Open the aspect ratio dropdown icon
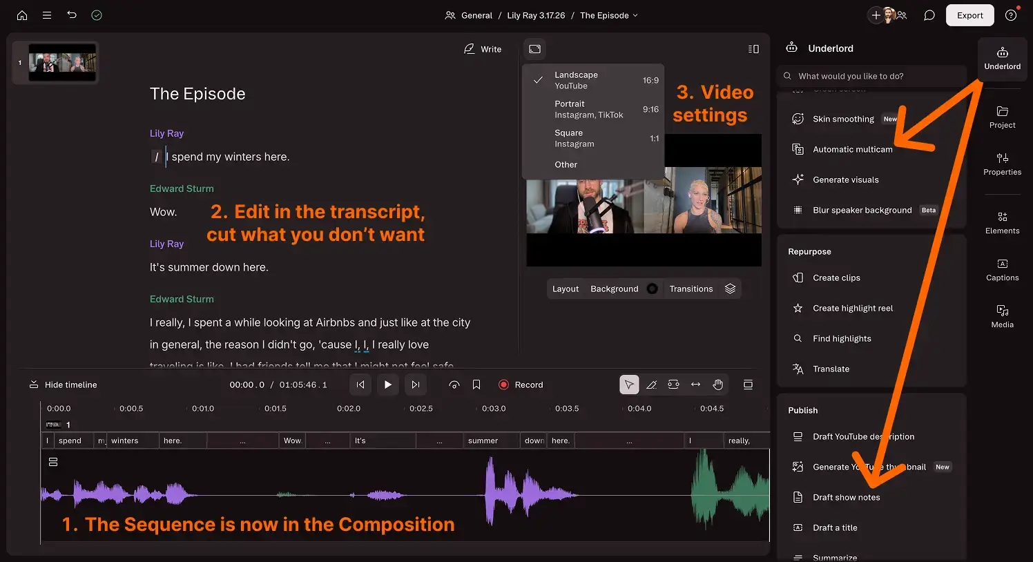Screen dimensions: 1033x562 [534, 49]
